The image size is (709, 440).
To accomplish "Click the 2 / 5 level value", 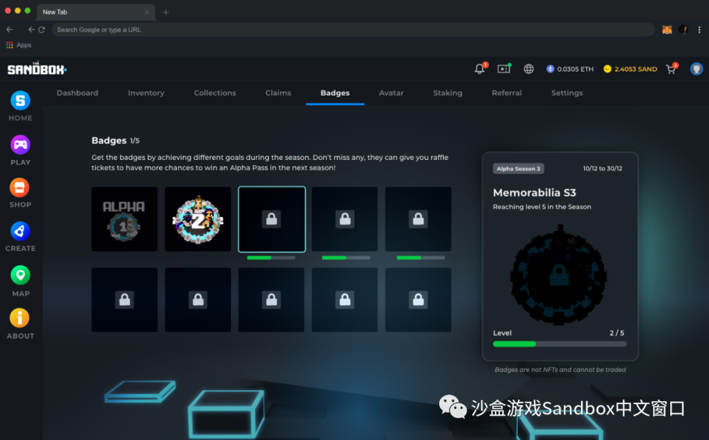I will point(616,333).
